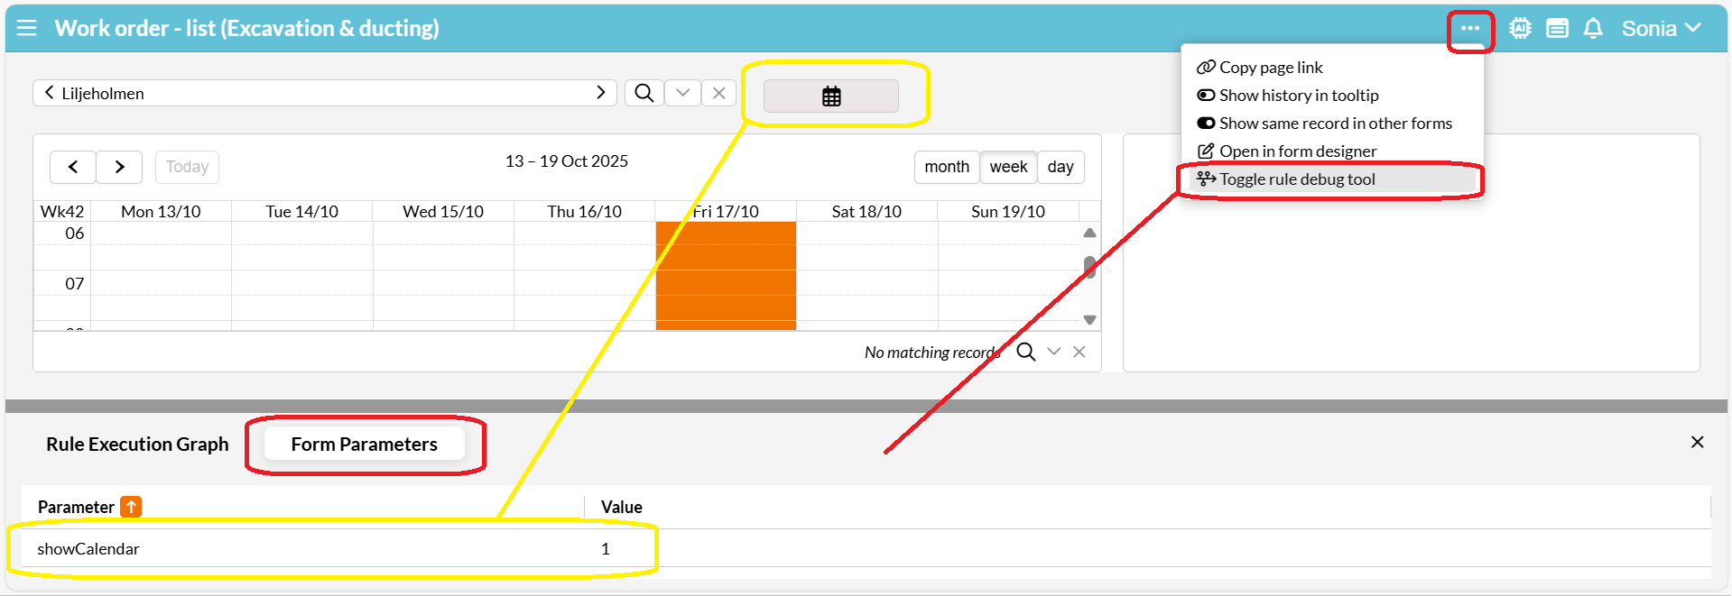Go to next week in calendar
Viewport: 1732px width, 596px height.
[x=119, y=167]
